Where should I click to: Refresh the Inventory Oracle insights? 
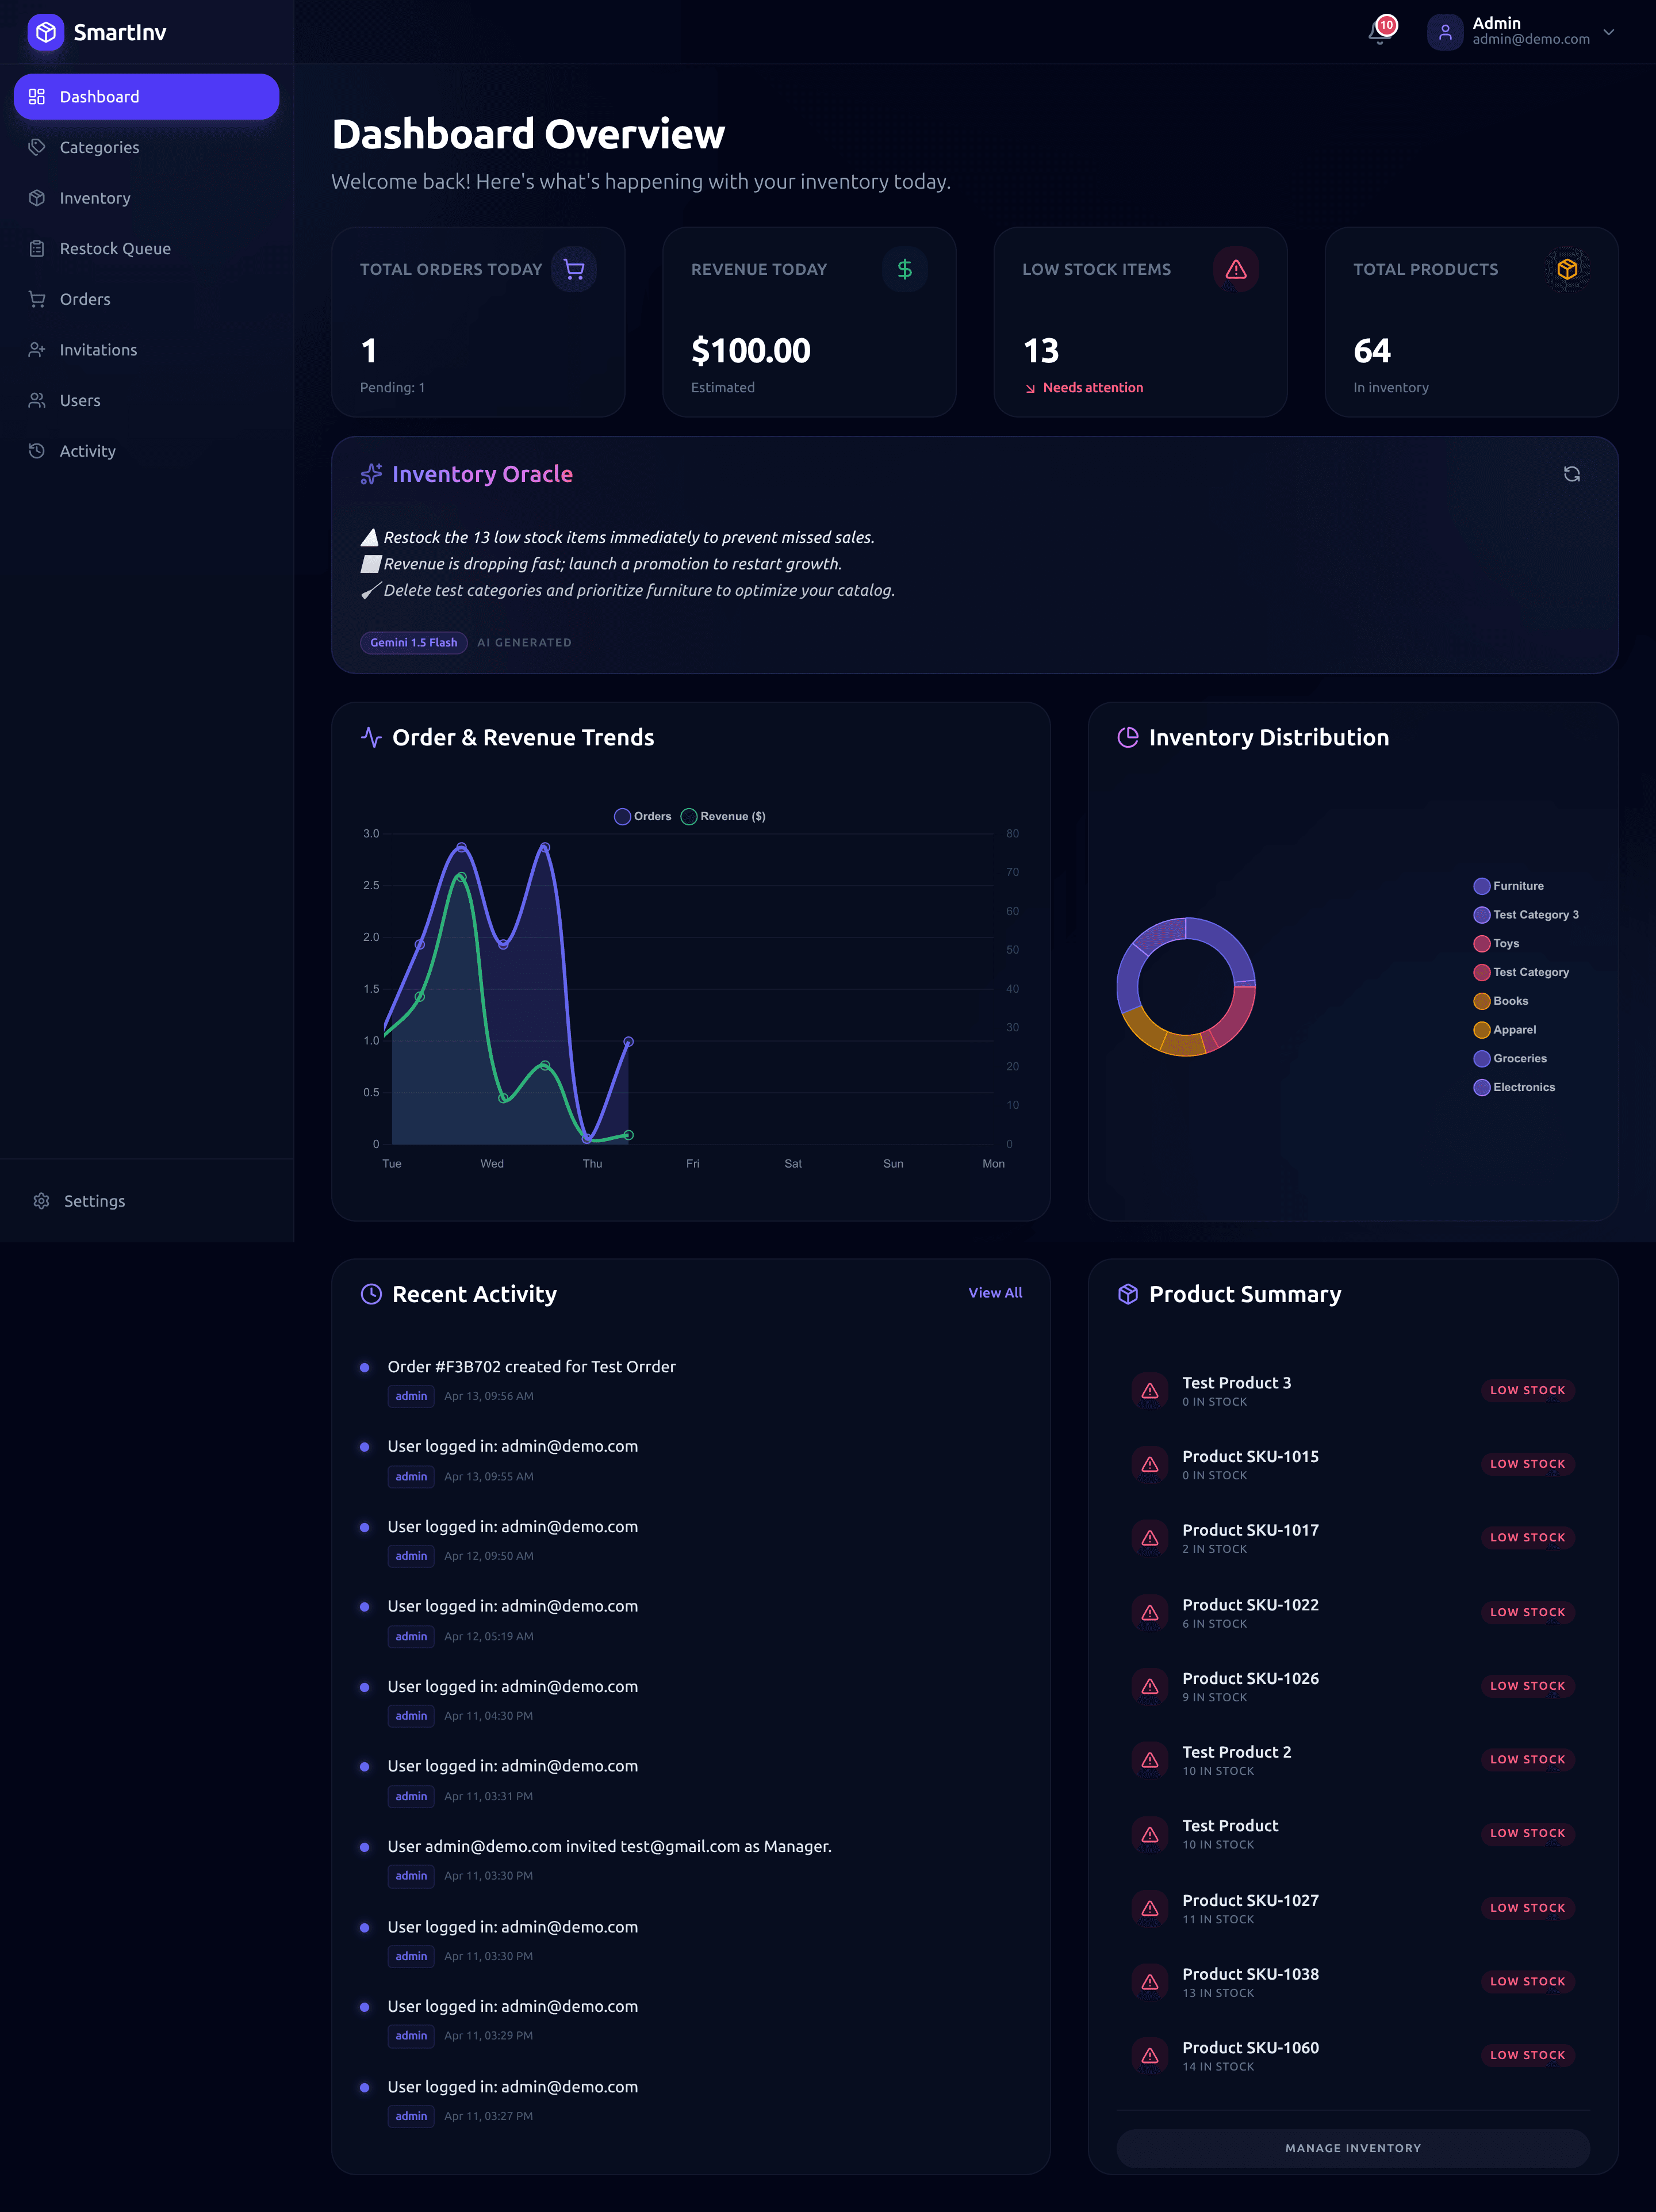pyautogui.click(x=1572, y=474)
